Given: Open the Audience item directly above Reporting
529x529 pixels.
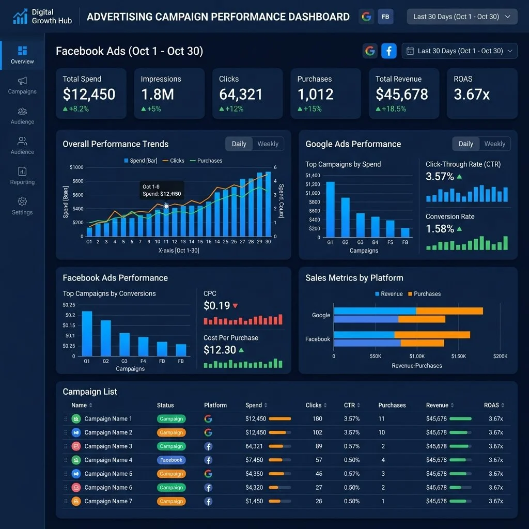Looking at the screenshot, I should click(x=22, y=146).
